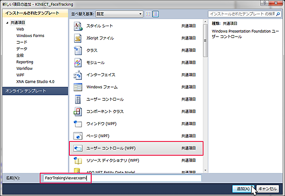Select the クラス row text
Image resolution: width=285 pixels, height=196 pixels.
(x=92, y=50)
